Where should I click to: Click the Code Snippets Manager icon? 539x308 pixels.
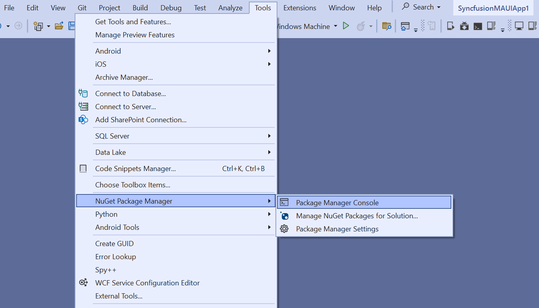coord(83,169)
